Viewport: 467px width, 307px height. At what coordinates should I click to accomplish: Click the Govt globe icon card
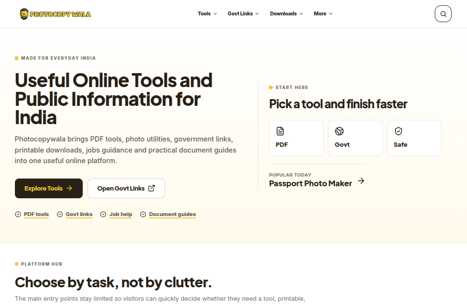(x=355, y=138)
